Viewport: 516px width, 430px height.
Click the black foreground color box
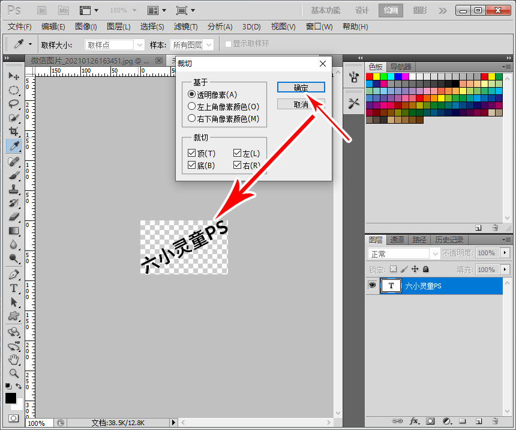[11, 398]
